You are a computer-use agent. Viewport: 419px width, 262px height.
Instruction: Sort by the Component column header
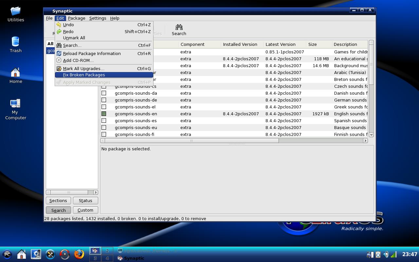point(200,44)
